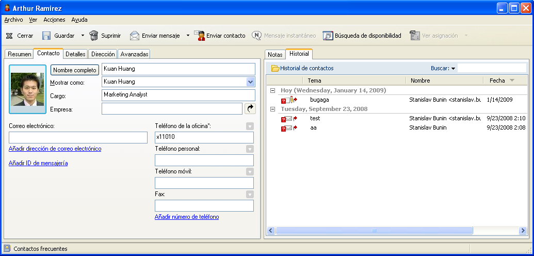The width and height of the screenshot is (534, 256).
Task: Open the Enviar mensaje dropdown arrow
Action: pos(188,36)
